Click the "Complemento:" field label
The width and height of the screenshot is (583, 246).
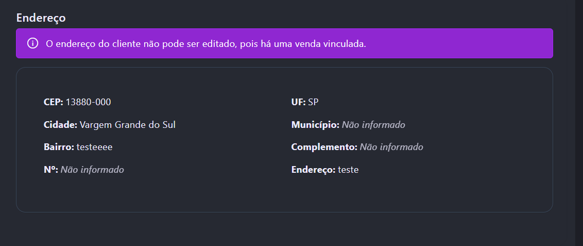click(324, 147)
